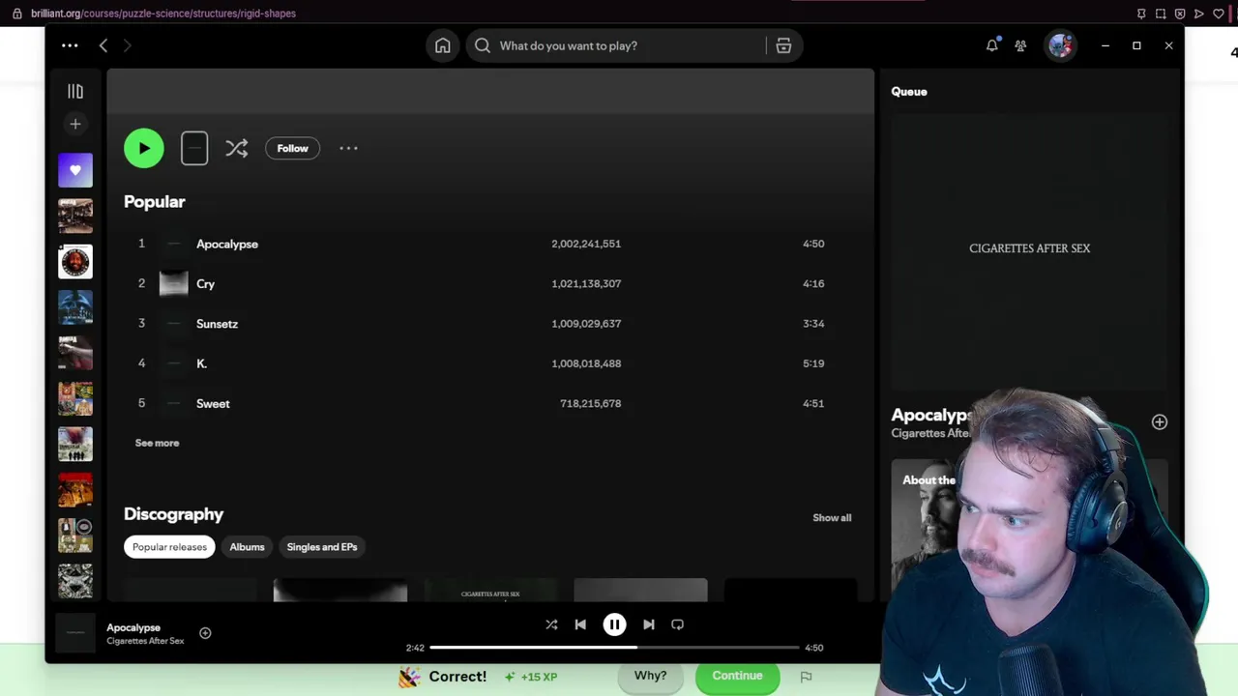Screen dimensions: 1238x696
Task: Add Apocalypse to playlist from right panel
Action: pos(1159,422)
